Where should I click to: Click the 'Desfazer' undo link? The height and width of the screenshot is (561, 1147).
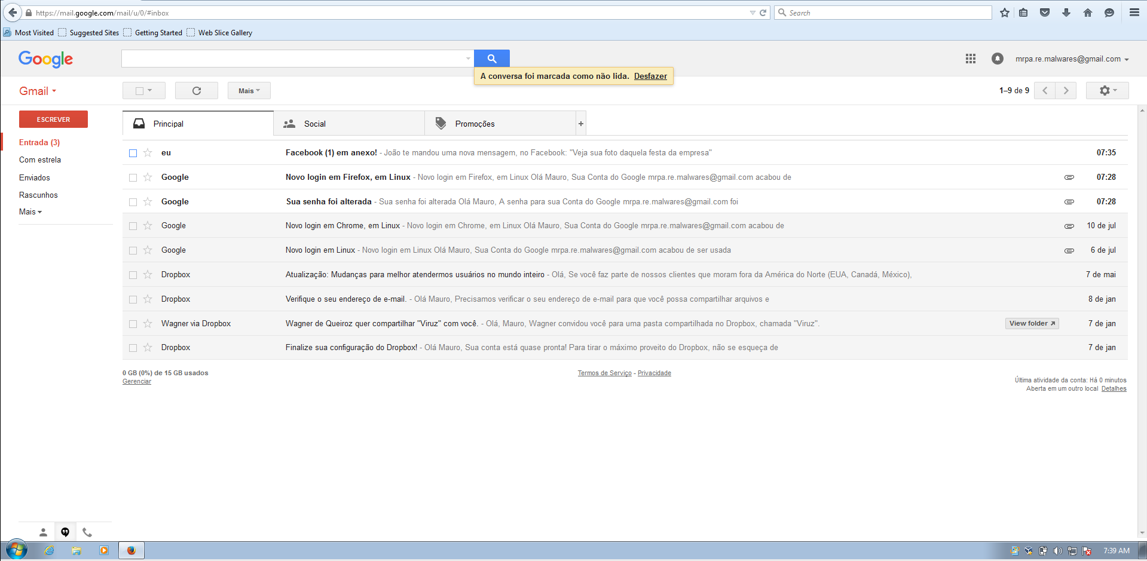click(x=650, y=76)
